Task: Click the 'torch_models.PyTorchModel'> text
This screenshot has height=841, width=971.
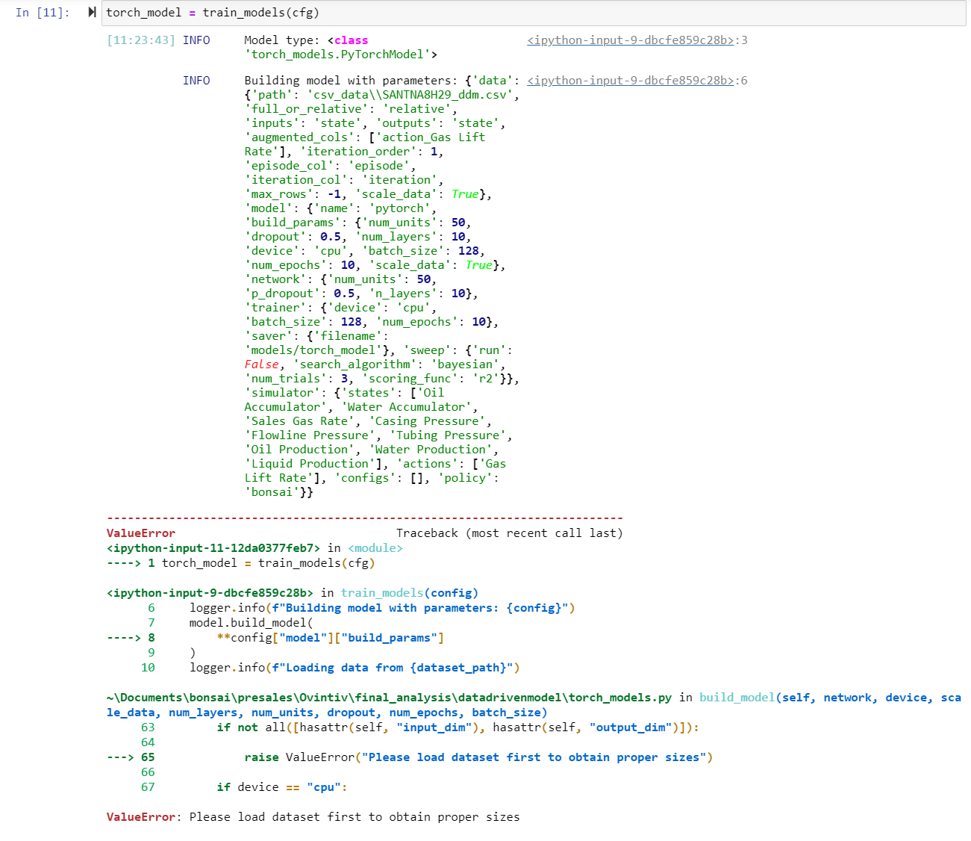Action: point(341,55)
